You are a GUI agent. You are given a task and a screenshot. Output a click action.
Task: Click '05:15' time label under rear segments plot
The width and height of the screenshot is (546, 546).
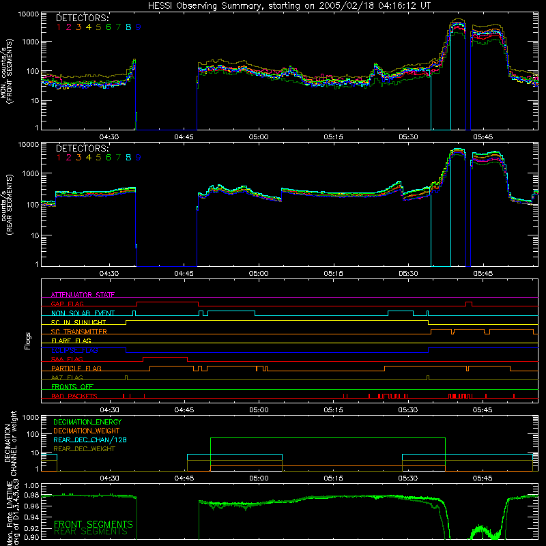coord(333,274)
